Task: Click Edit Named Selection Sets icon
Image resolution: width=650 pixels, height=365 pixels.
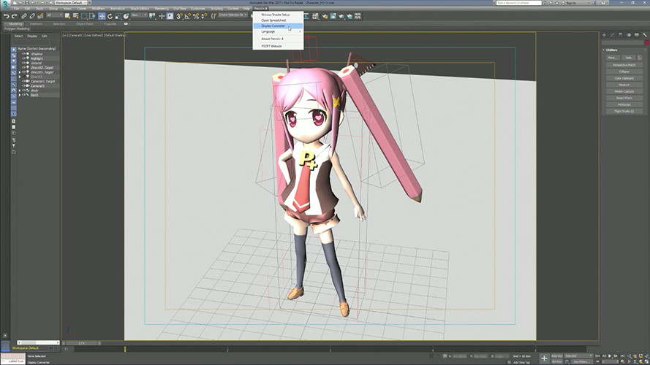Action: coord(213,16)
